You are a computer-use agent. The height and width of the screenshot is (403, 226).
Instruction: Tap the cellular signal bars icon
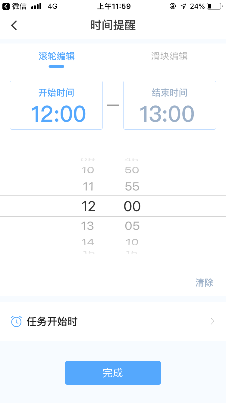coord(36,6)
